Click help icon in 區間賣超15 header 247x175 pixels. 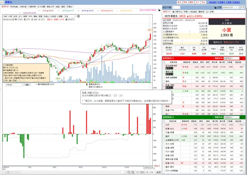[x=213, y=117]
